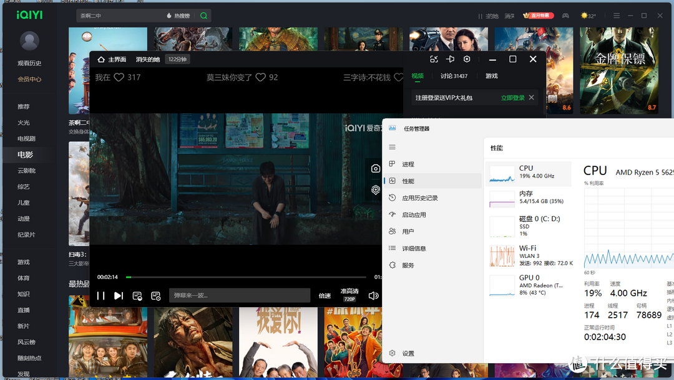Open 会员中心 member center

(x=29, y=79)
